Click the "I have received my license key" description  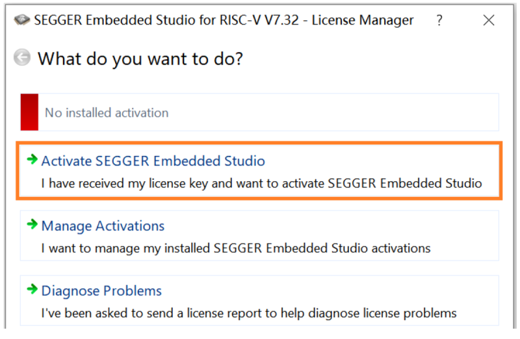click(x=261, y=183)
